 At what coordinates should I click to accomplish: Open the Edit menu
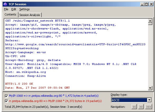(14, 9)
